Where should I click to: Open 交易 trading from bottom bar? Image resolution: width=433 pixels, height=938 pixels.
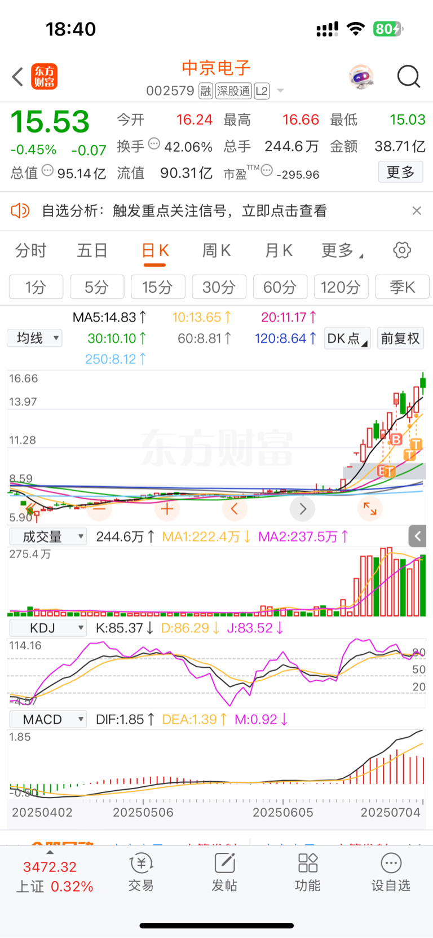pyautogui.click(x=141, y=873)
